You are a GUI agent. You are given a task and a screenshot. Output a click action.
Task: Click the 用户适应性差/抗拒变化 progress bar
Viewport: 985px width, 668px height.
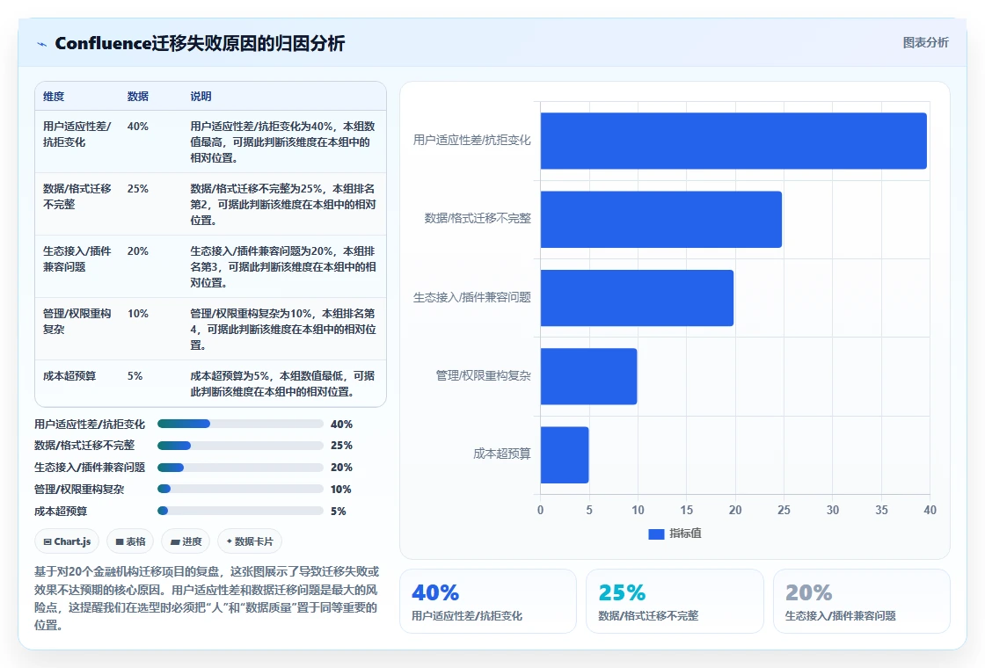(x=240, y=424)
